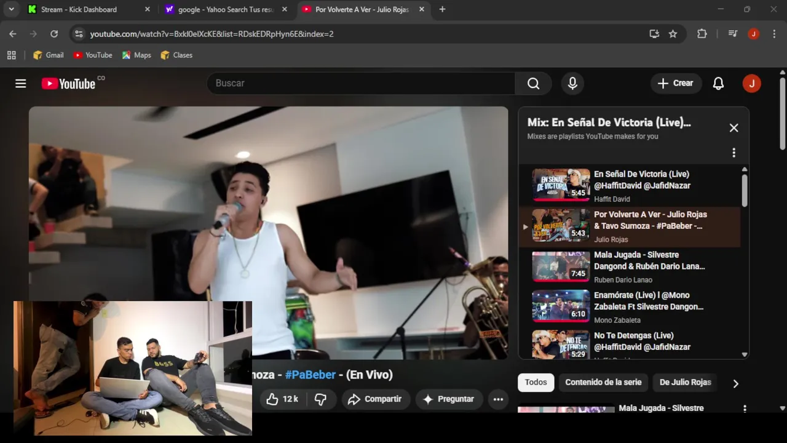
Task: Go to YouTube home via logo
Action: tap(68, 84)
